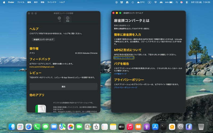This screenshot has height=133, width=213.
Task: Open the 移動 menu
Action: pos(43,2)
